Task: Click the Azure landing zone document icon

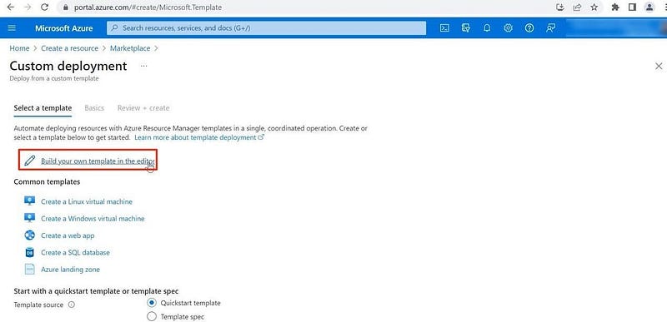Action: [x=29, y=269]
